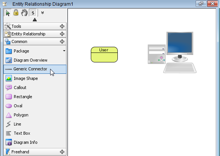Select the Diagram Info tool
This screenshot has height=156, width=220.
click(35, 142)
